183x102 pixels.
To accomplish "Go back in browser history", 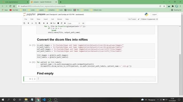I will (3, 6).
